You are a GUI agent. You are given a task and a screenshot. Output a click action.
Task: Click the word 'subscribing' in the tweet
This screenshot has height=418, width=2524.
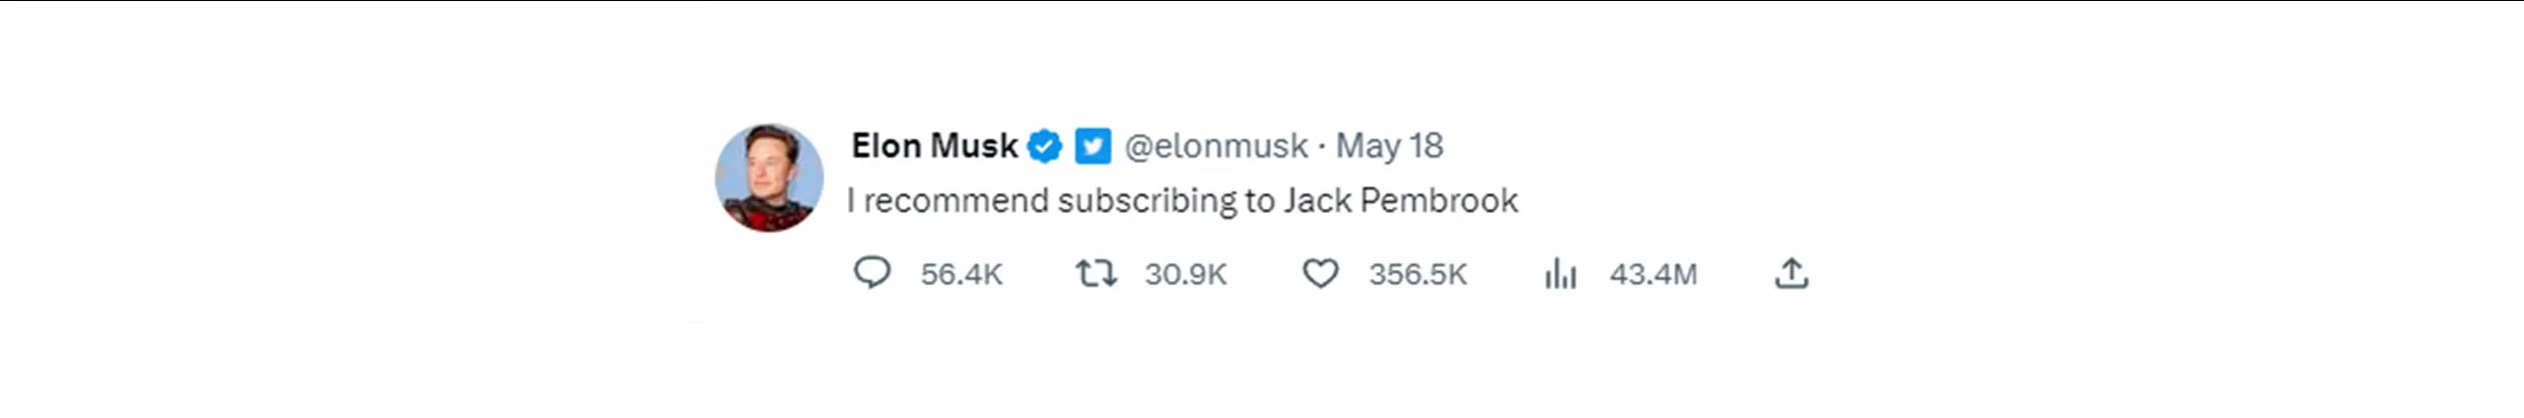1147,201
